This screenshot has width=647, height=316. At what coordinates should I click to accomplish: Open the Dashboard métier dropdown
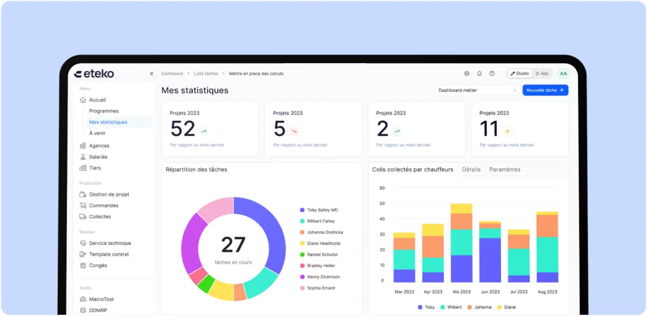click(x=478, y=90)
